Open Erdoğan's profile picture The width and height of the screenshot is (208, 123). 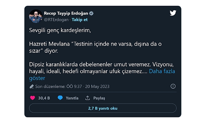click(x=36, y=16)
